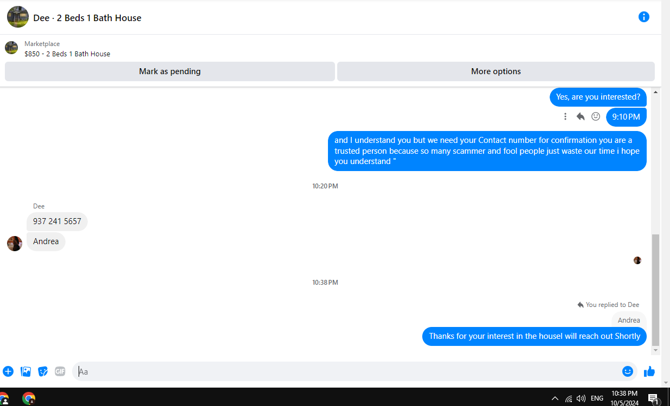
Task: Show hidden system tray icons chevron
Action: click(x=555, y=398)
